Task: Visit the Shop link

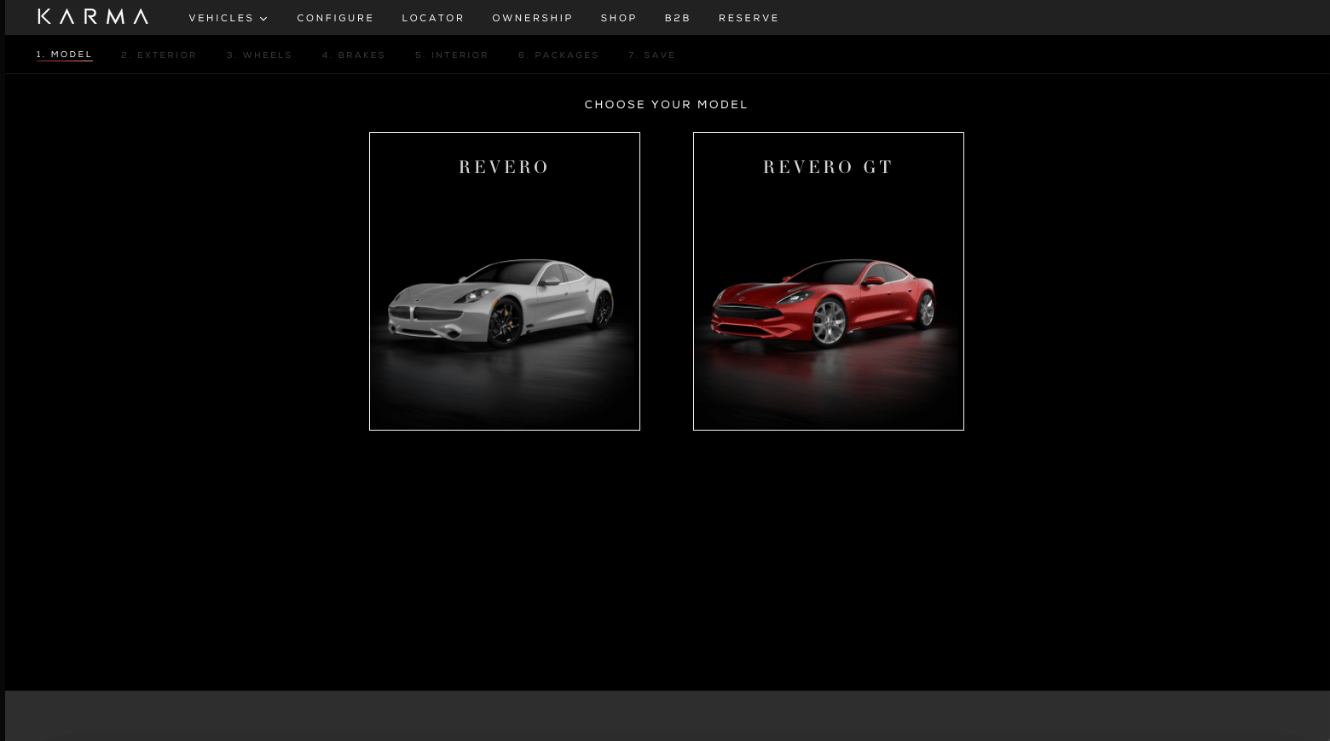Action: coord(619,18)
